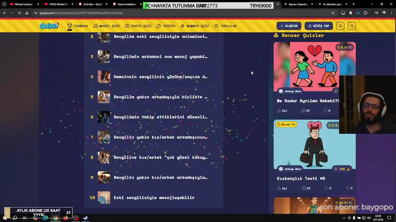Open taskbar clock showing 02:40
396x222 pixels.
[378, 218]
